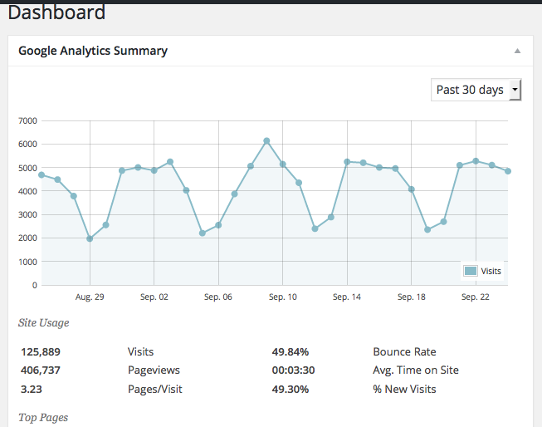Click the Avg. Time on Site label
Screen dimensions: 542x427
pos(416,370)
